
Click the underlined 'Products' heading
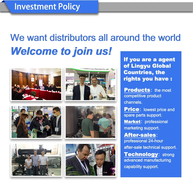pos(137,90)
